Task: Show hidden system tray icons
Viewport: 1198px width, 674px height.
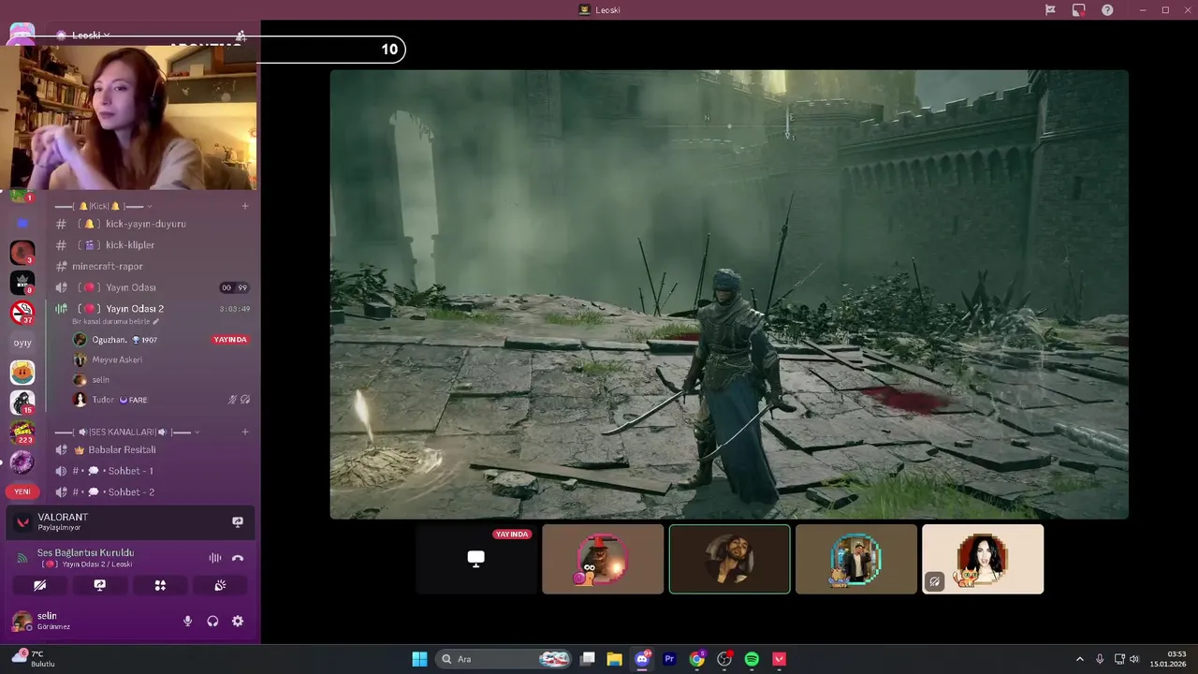Action: [x=1079, y=659]
